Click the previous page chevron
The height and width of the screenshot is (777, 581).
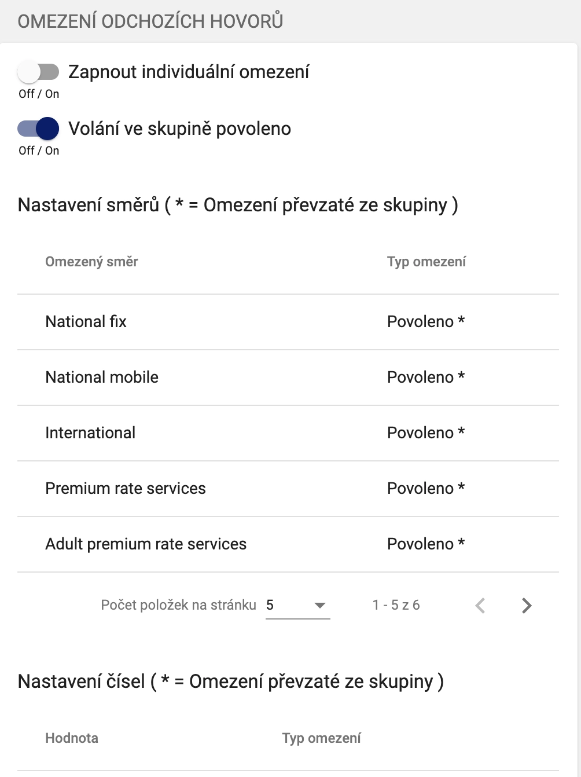(x=480, y=605)
